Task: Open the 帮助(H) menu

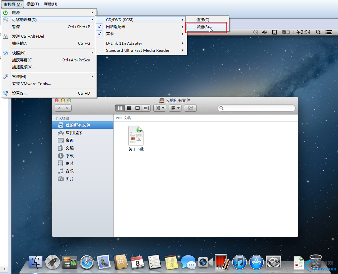Action: pos(50,4)
